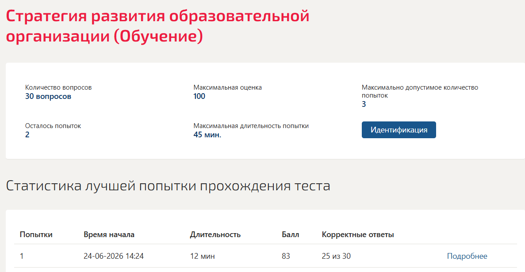Select the 25 из 30 correct answers cell
This screenshot has height=272, width=525.
click(336, 256)
